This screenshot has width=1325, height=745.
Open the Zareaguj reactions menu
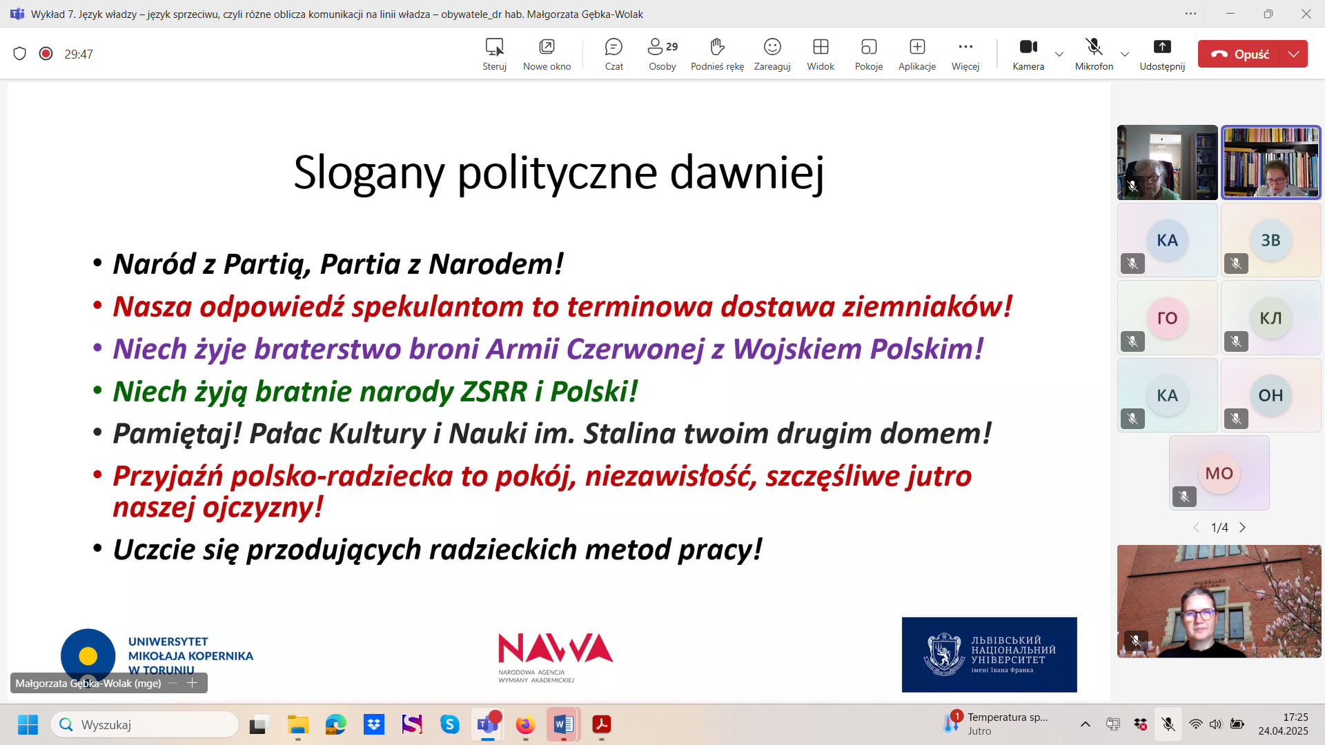[772, 54]
